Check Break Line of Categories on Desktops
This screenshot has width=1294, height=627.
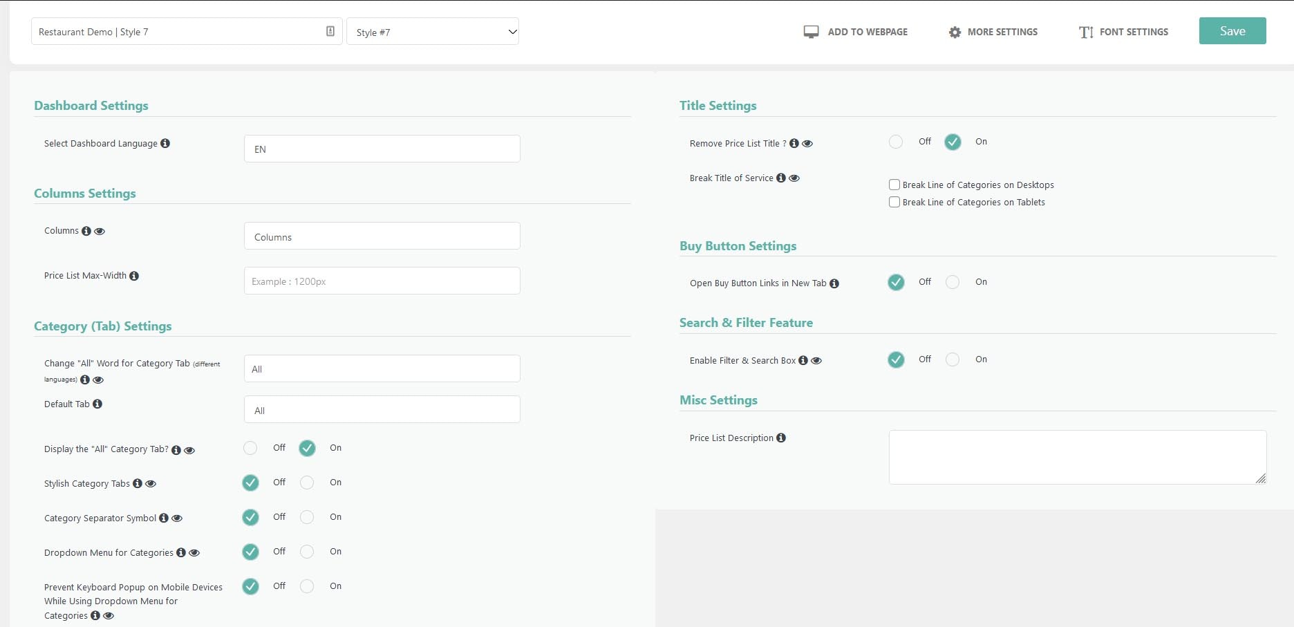coord(894,185)
